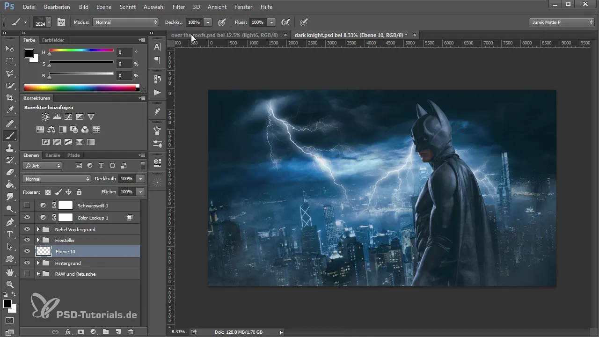Select the Polygonal Lasso tool
The width and height of the screenshot is (599, 337).
coord(10,73)
